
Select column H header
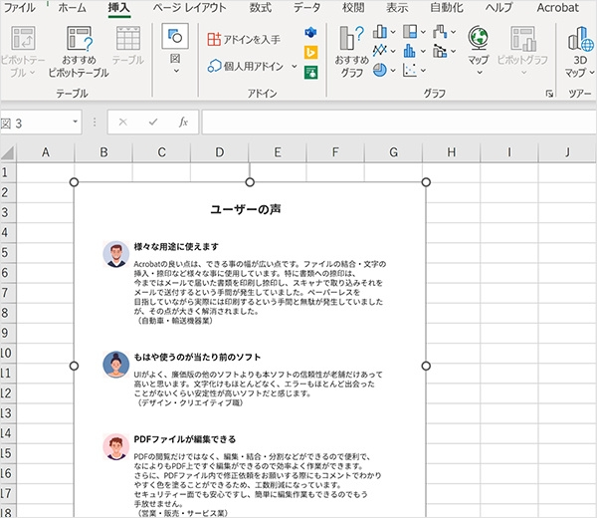coord(451,152)
